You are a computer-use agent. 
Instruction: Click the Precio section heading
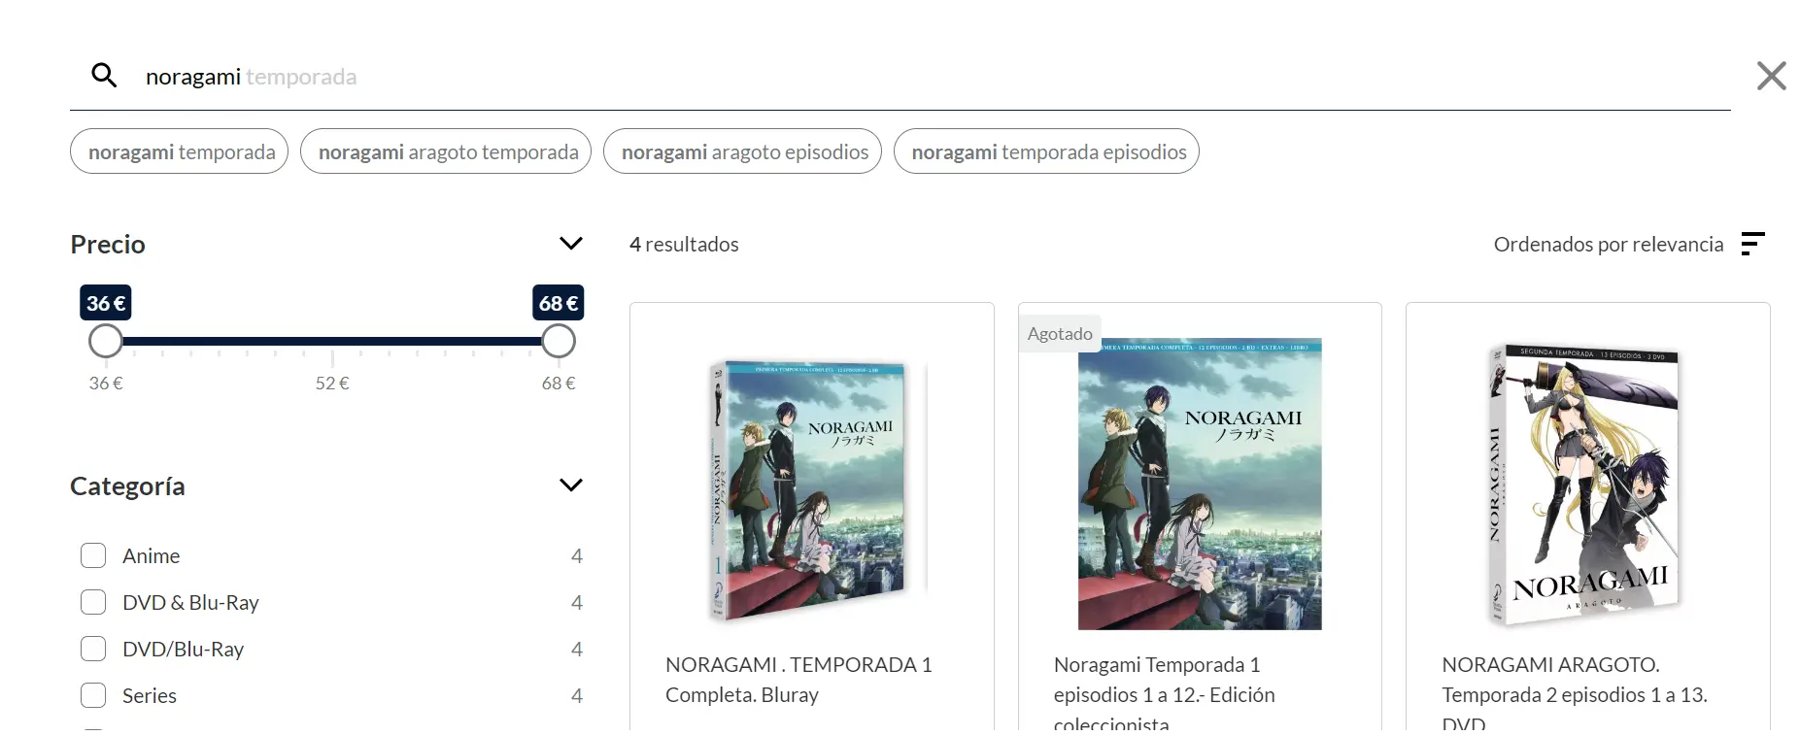108,244
